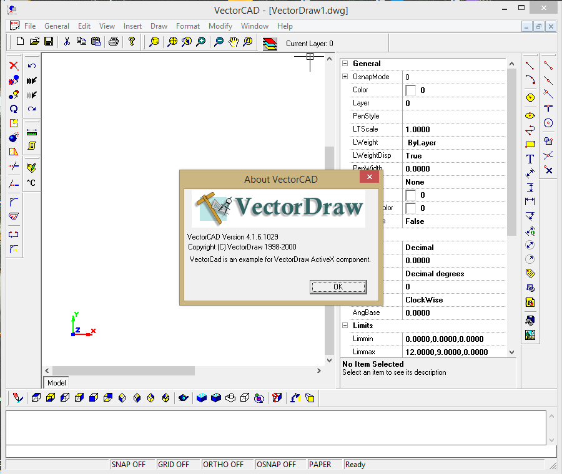Select the Text T tool
Image resolution: width=562 pixels, height=474 pixels.
click(x=530, y=159)
